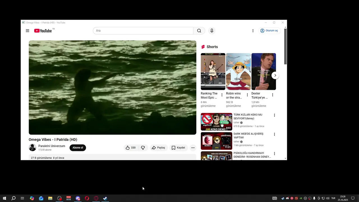Click the 17,8 B abone subscriber count

click(x=45, y=150)
